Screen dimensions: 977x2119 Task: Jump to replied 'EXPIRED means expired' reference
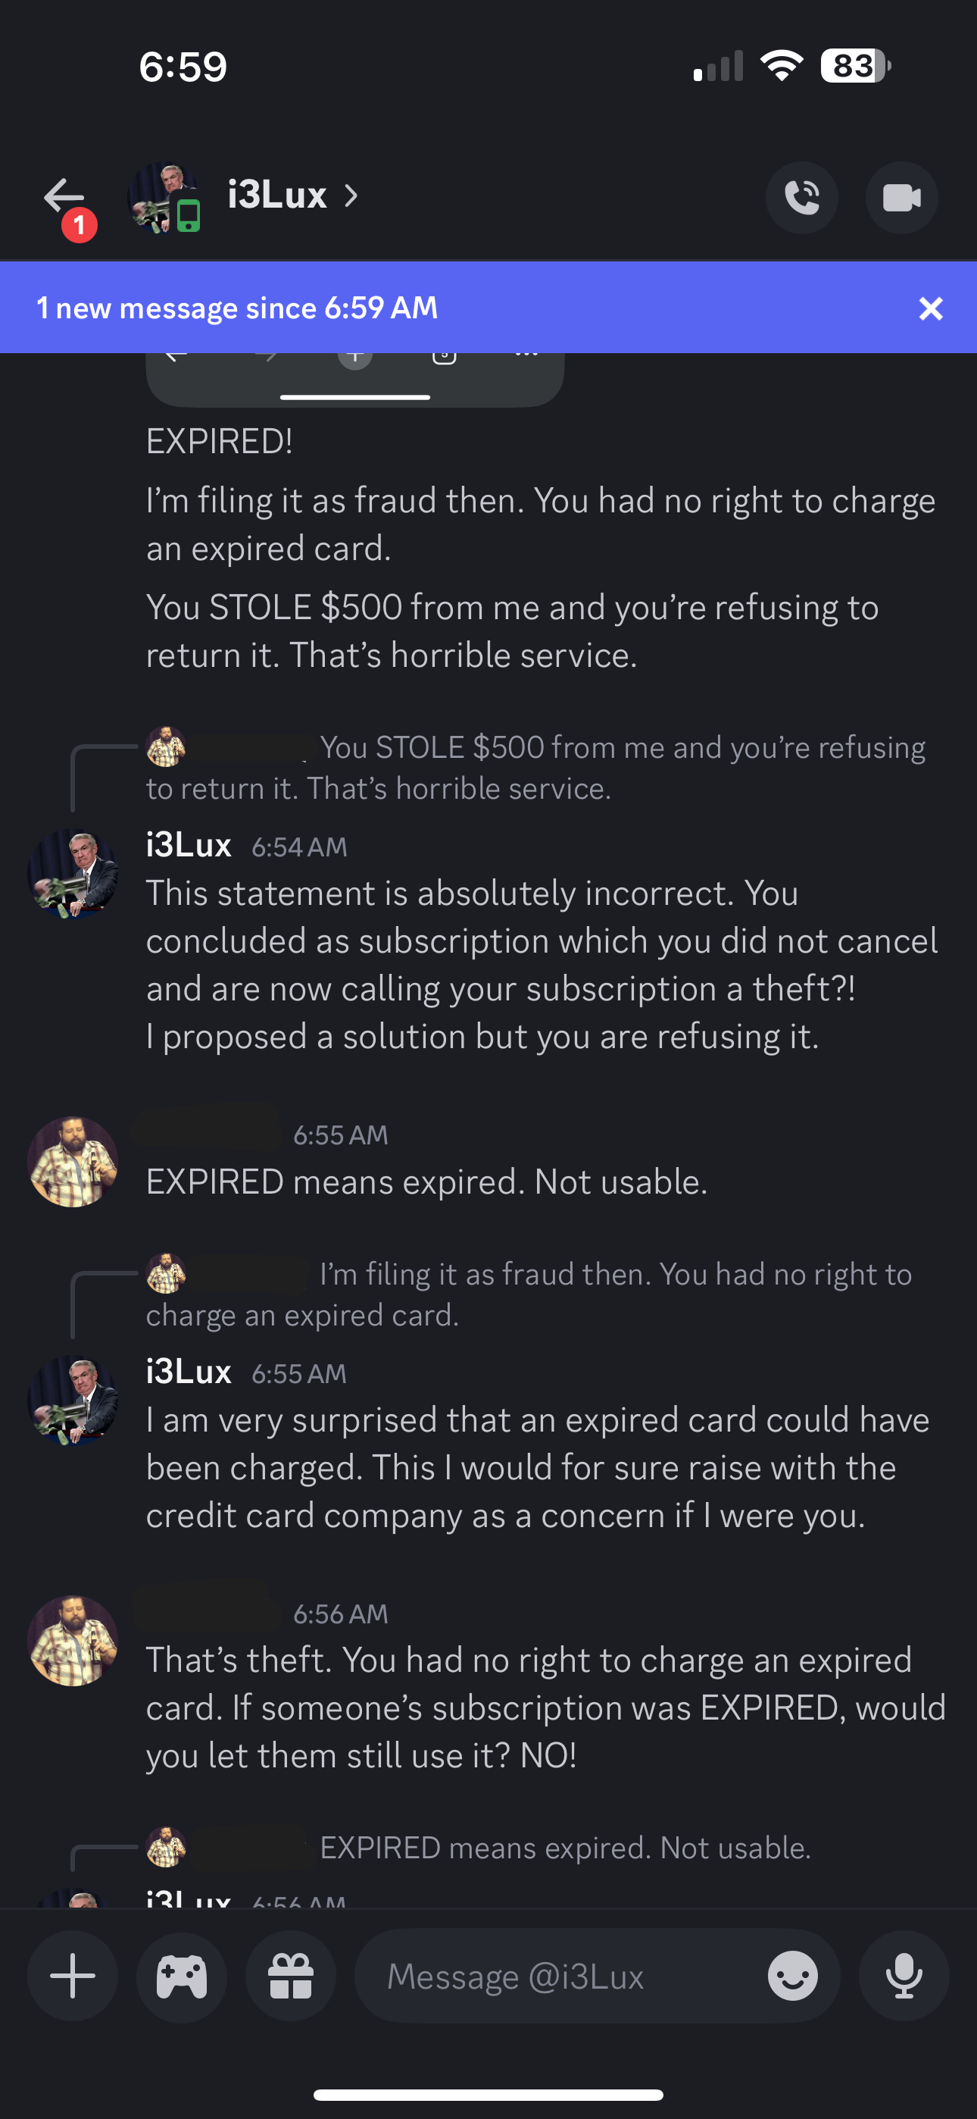click(479, 1848)
